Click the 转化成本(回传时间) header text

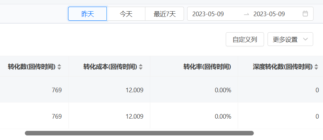pyautogui.click(x=110, y=67)
